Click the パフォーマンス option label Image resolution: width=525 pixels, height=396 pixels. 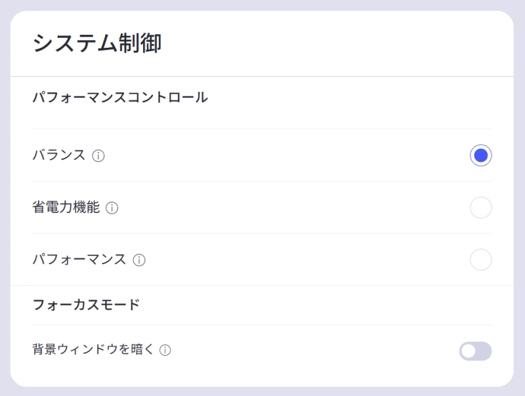tap(79, 260)
